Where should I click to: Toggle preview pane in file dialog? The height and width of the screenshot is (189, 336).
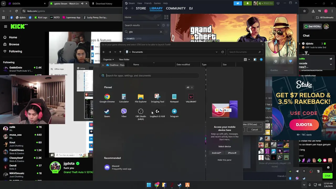[255, 60]
